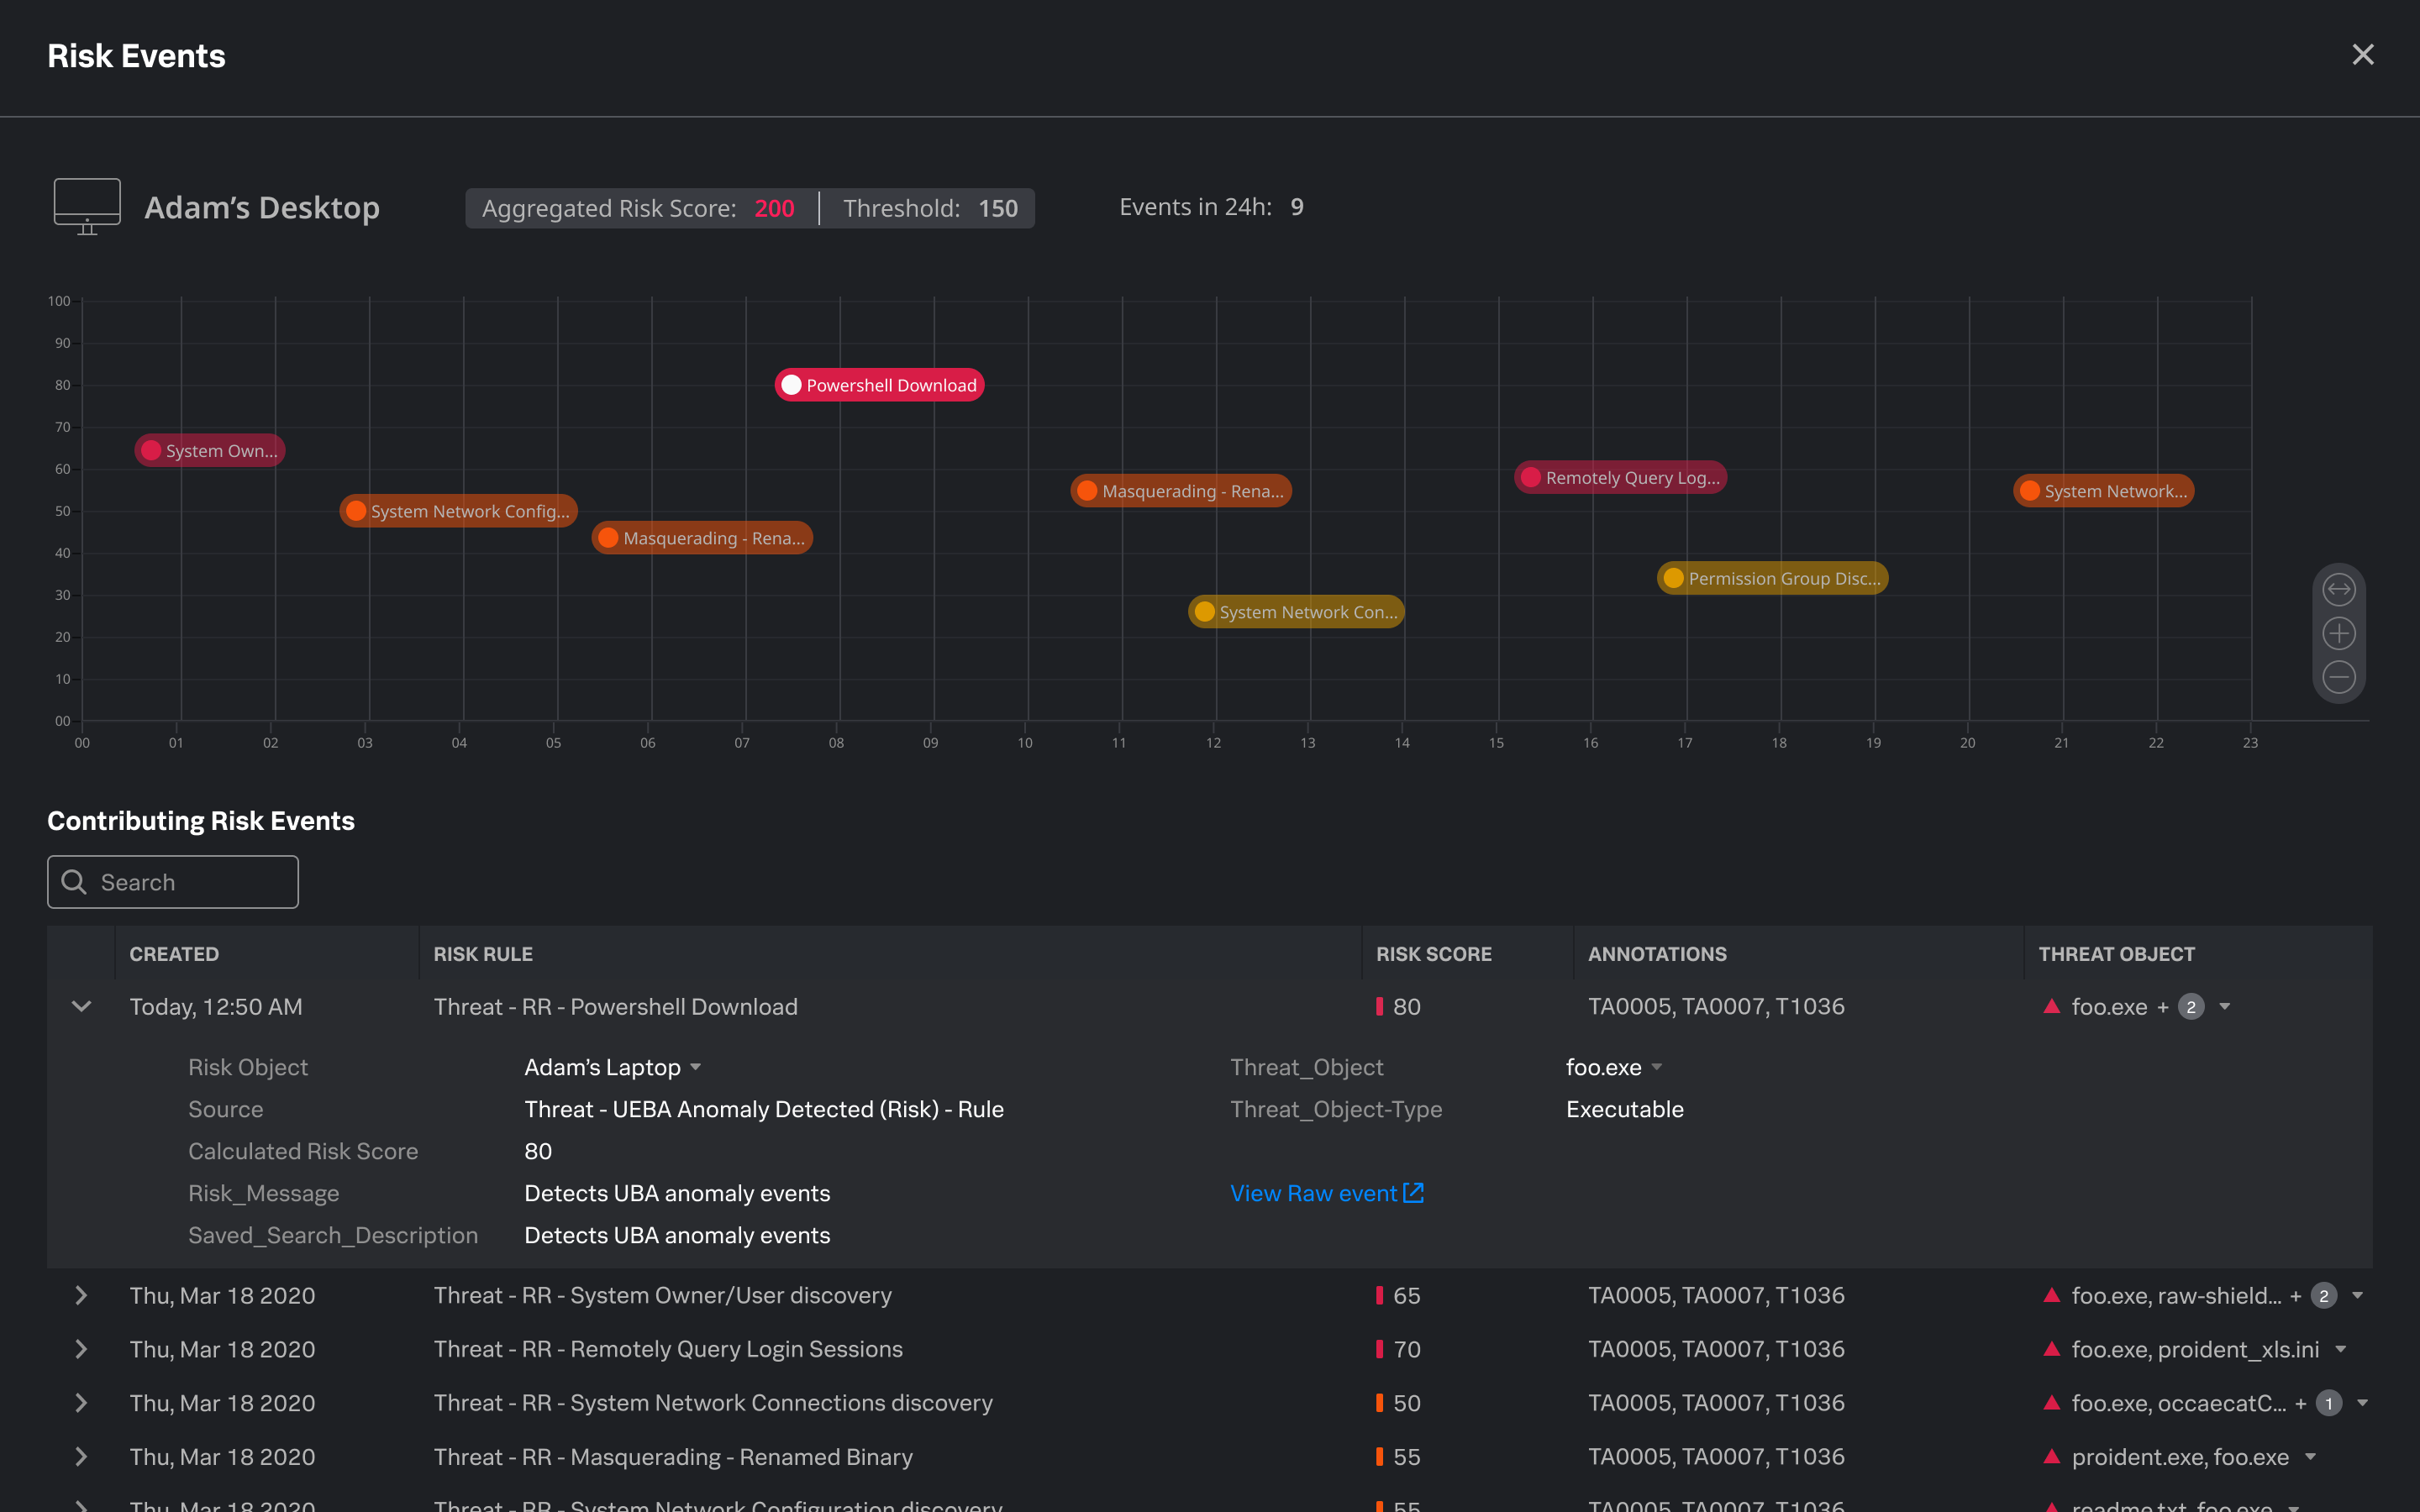Focus the Contributing Risk Events search field
The image size is (2420, 1512).
coord(173,882)
